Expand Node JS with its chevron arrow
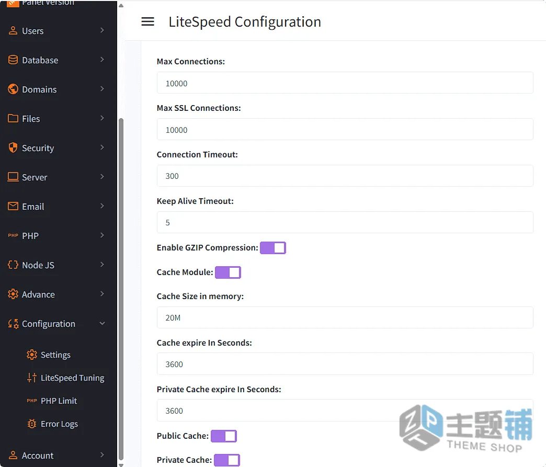 [102, 264]
